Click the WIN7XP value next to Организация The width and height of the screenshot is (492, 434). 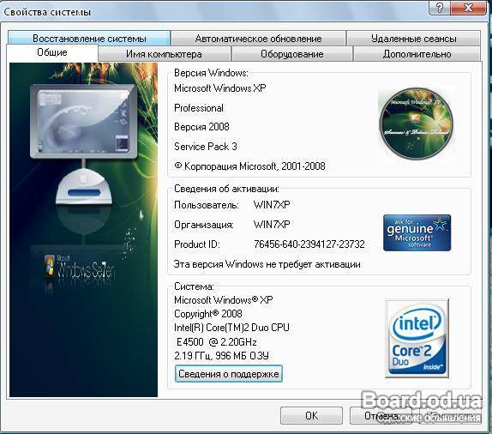click(272, 224)
